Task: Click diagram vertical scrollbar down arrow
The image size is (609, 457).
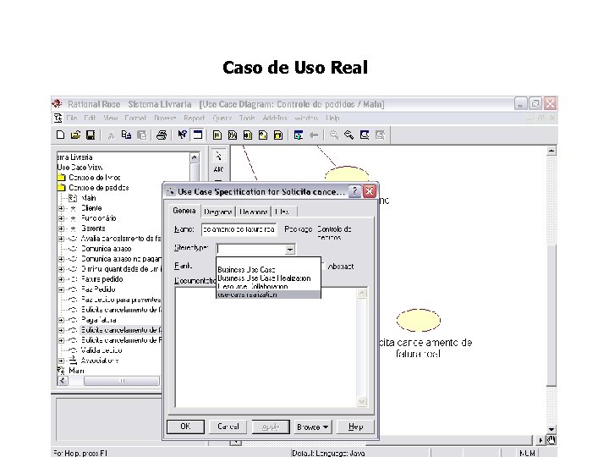Action: point(551,429)
